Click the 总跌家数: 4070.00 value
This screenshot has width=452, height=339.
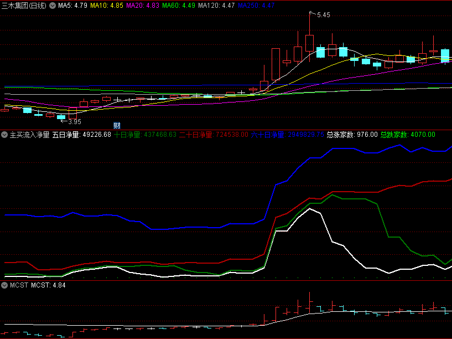pos(408,135)
